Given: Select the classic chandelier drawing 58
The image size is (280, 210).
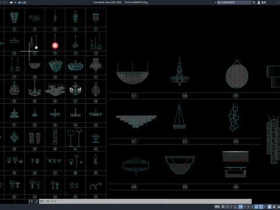Looking at the screenshot, I should pos(179,71).
